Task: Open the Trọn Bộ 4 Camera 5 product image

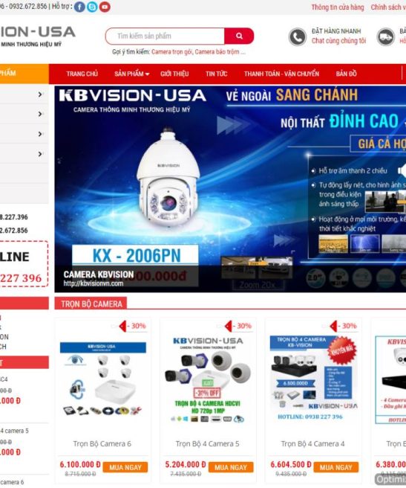Action: click(208, 379)
